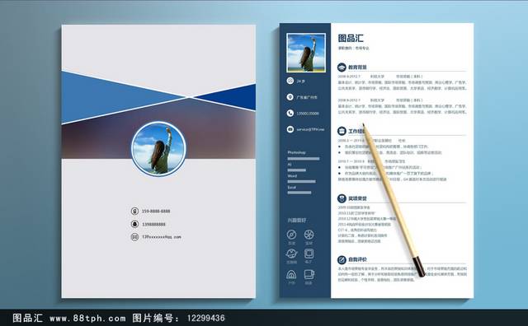Screen dimensions: 528x326
Task: Click the QQ penguin icon on cover page
Action: coord(134,224)
